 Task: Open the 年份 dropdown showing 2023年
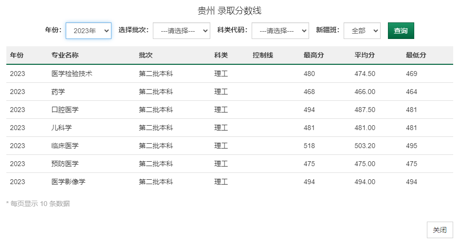point(88,31)
